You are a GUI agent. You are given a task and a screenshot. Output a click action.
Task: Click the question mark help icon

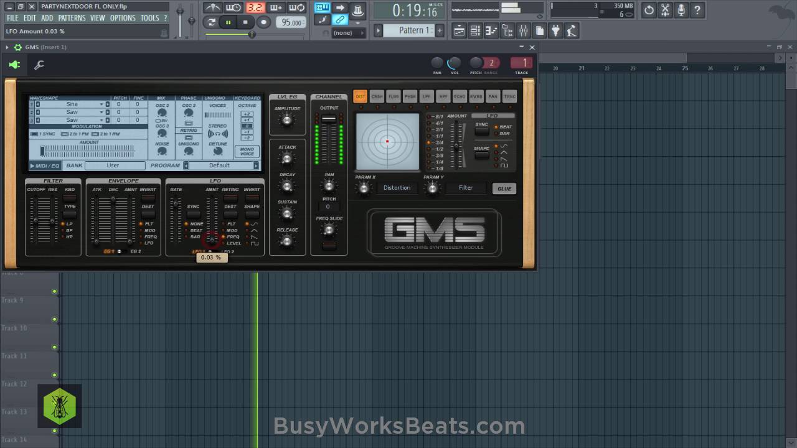[697, 10]
